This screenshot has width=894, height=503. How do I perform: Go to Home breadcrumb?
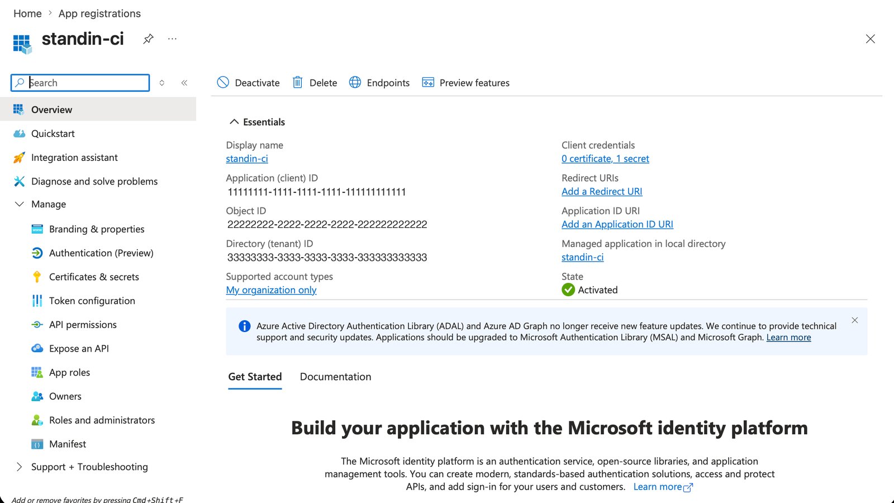pyautogui.click(x=27, y=13)
